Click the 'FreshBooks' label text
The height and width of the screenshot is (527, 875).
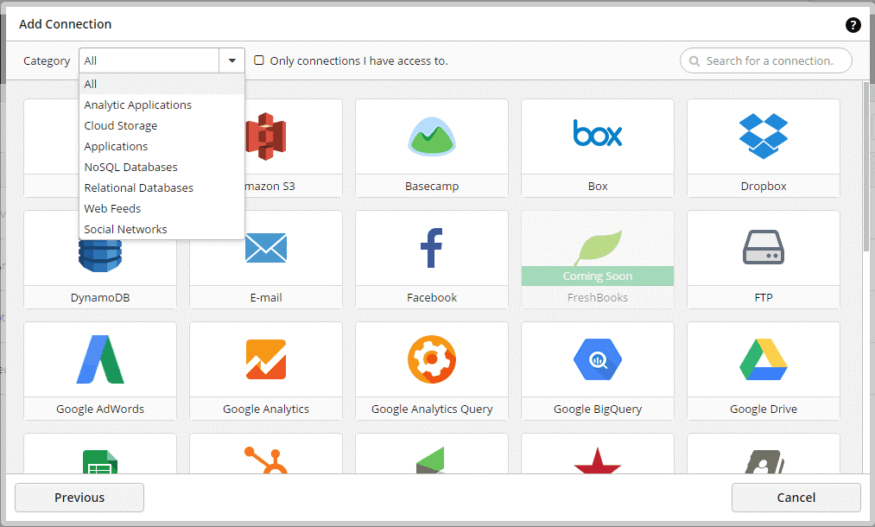[598, 297]
